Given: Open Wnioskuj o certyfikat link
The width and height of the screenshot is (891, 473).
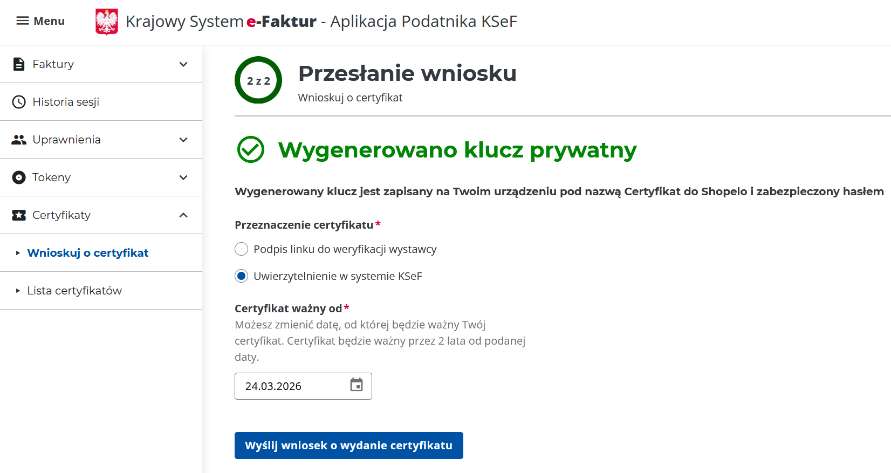Looking at the screenshot, I should point(88,253).
